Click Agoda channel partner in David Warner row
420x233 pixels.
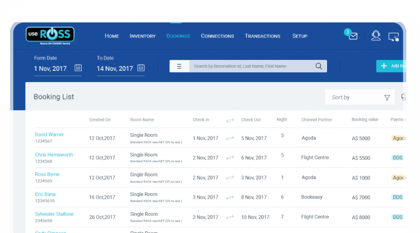309,138
